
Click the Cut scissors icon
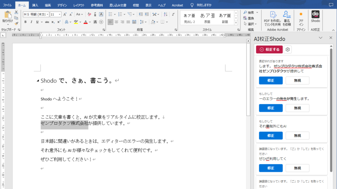pyautogui.click(x=16, y=12)
